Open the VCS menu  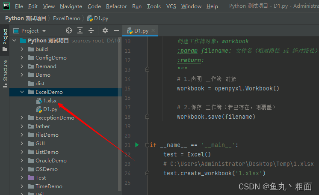tap(171, 6)
